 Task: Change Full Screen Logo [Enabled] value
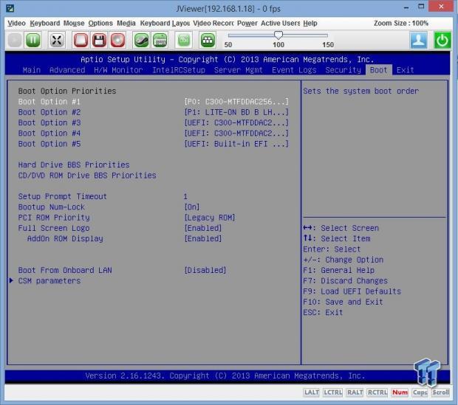(202, 228)
